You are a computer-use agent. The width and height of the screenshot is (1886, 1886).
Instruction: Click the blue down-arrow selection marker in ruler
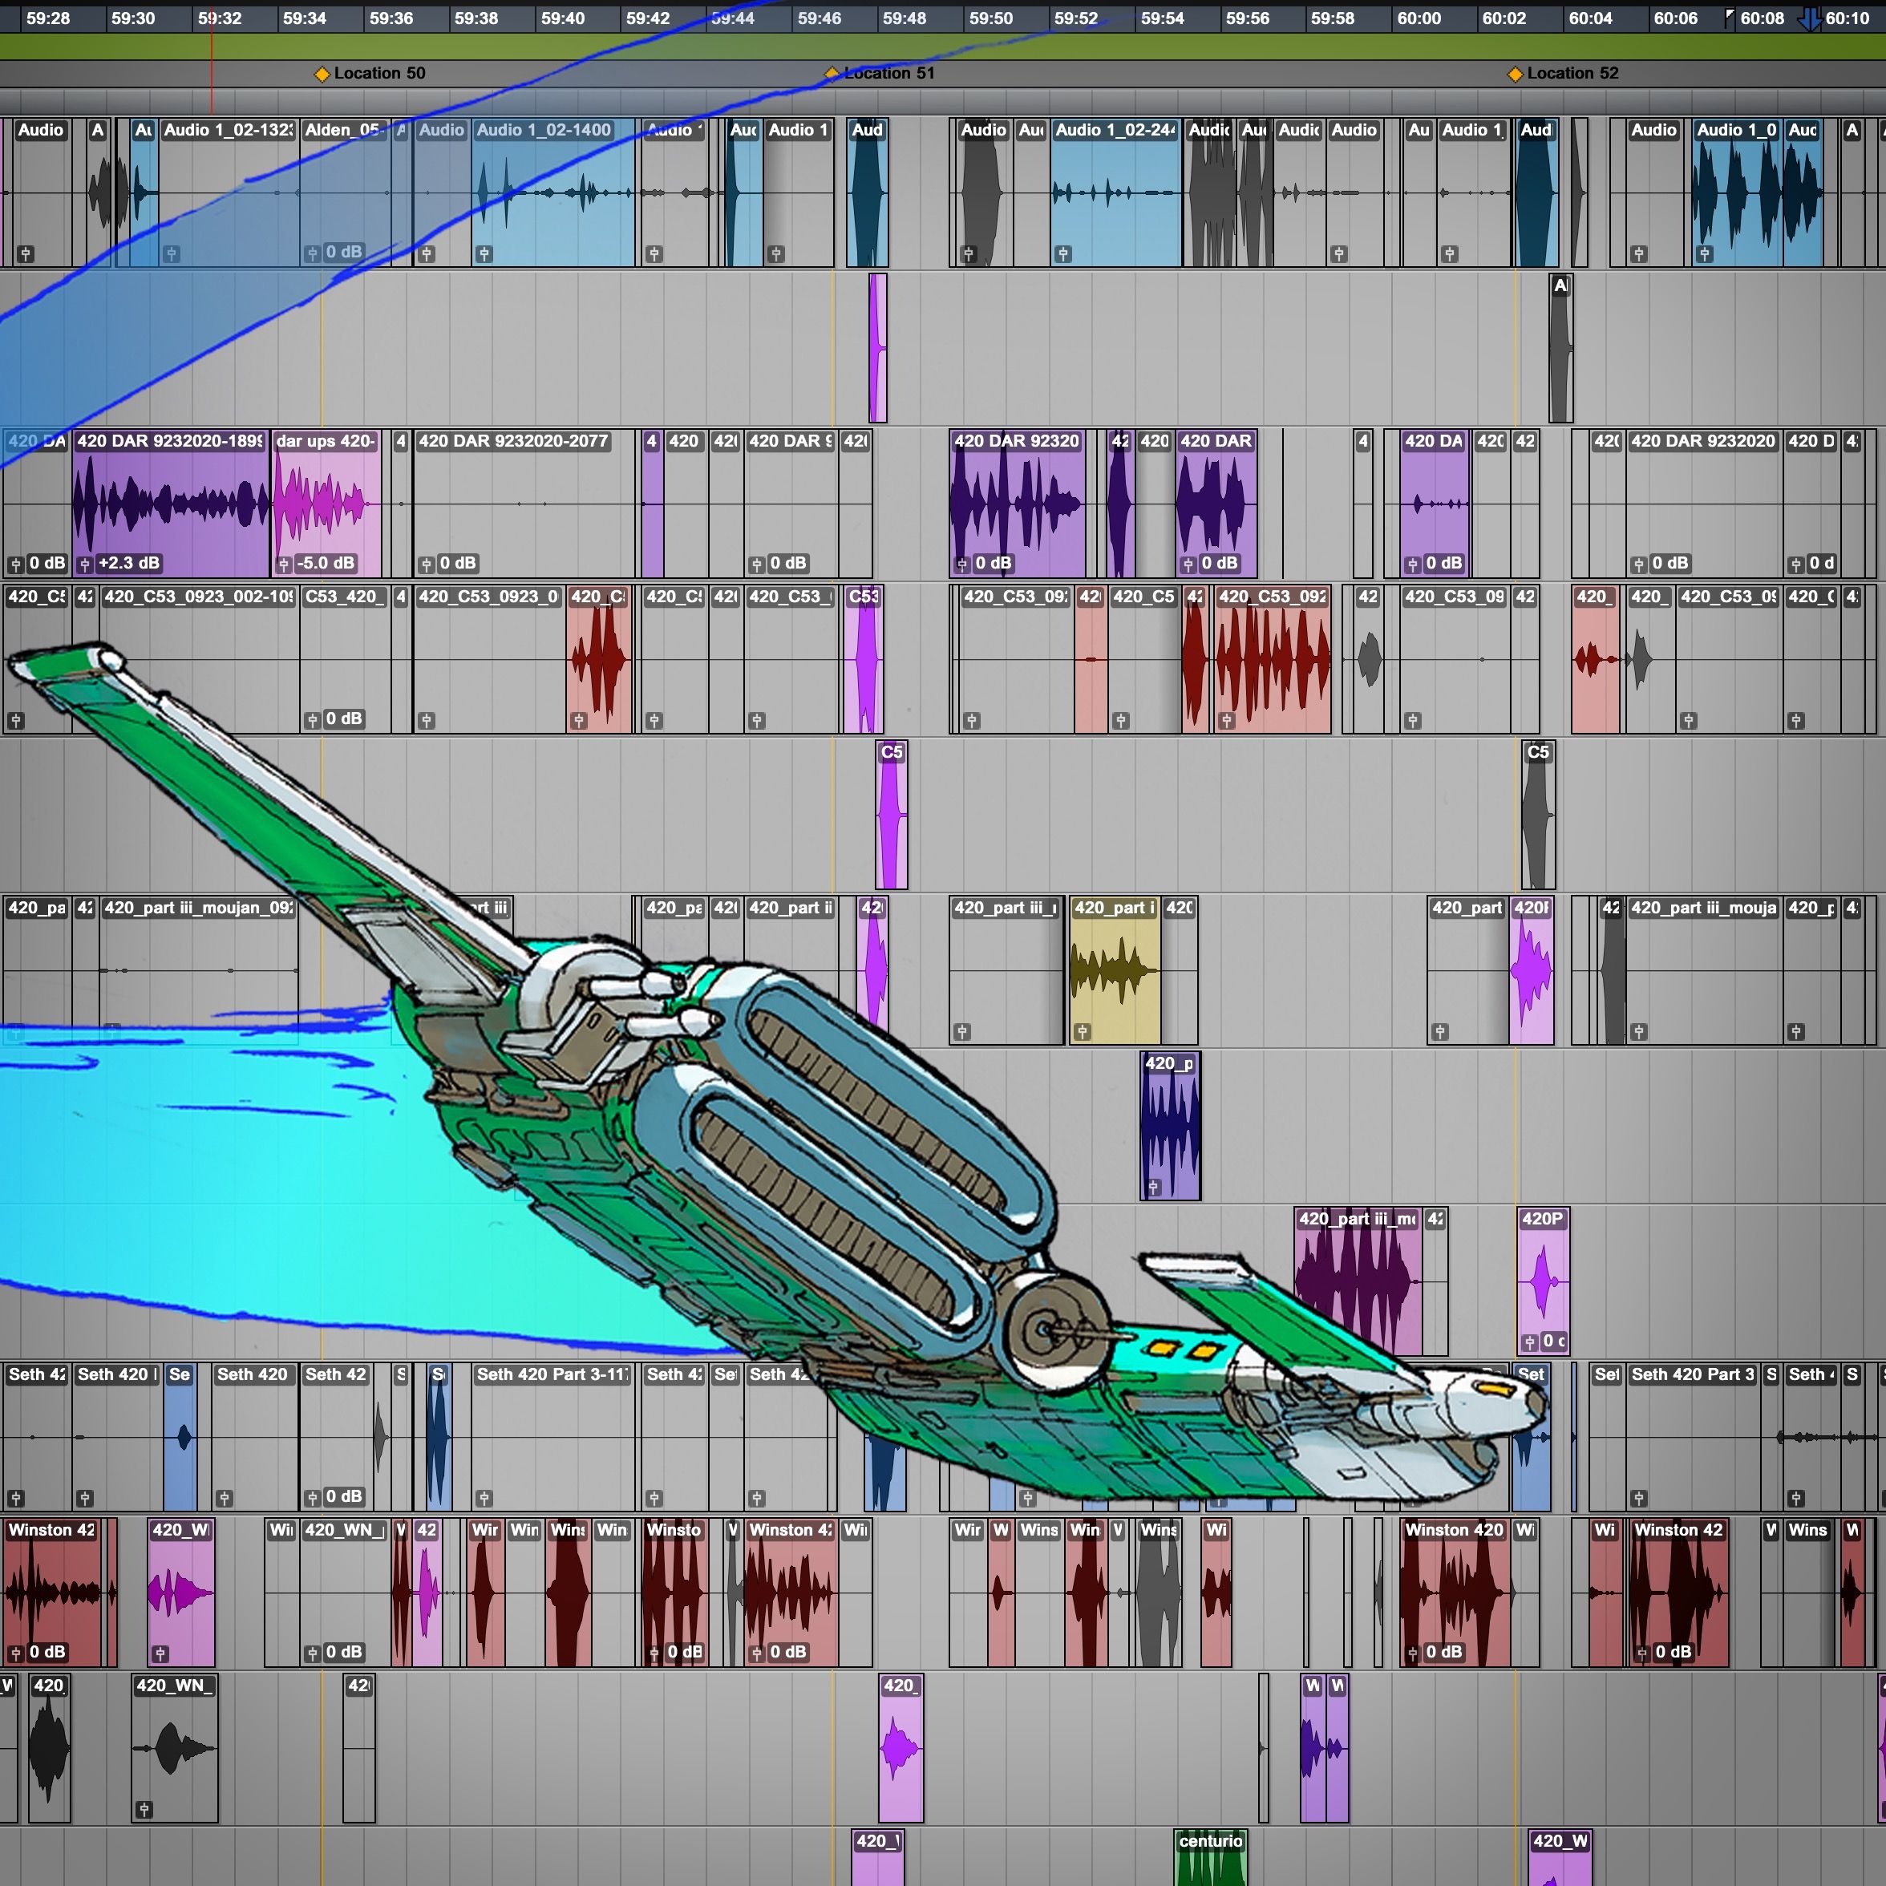[1809, 19]
